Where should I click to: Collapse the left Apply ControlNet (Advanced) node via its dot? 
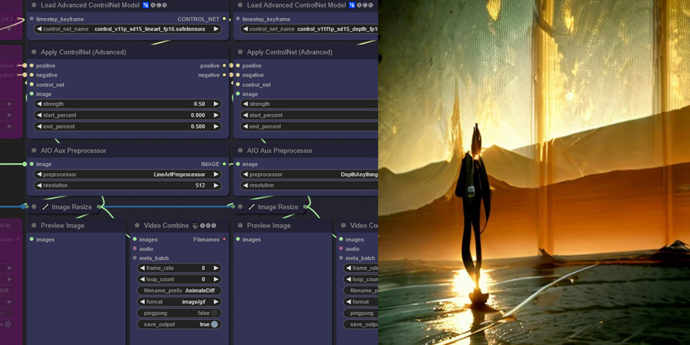pyautogui.click(x=34, y=52)
